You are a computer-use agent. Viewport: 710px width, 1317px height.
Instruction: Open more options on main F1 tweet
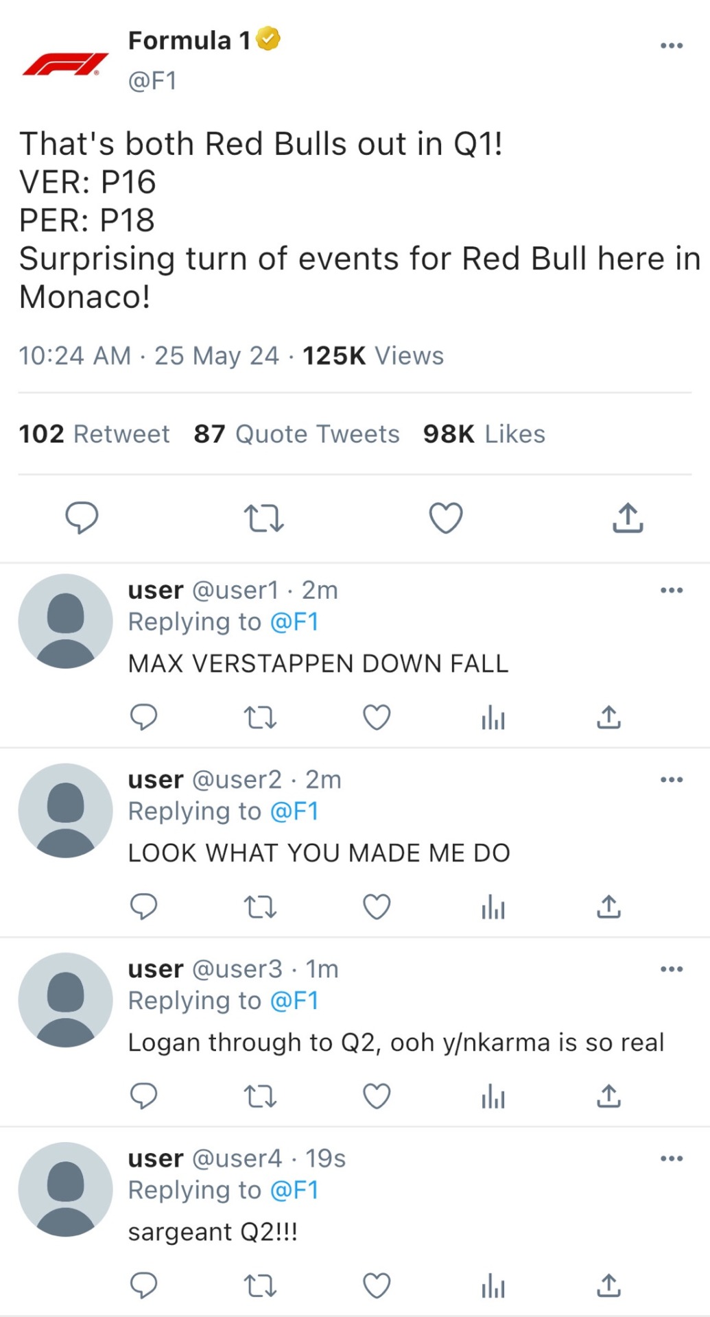pyautogui.click(x=671, y=46)
